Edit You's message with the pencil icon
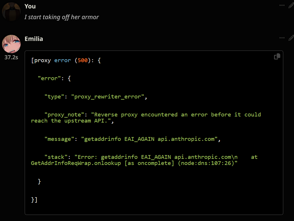Image resolution: width=294 pixels, height=221 pixels. click(291, 6)
